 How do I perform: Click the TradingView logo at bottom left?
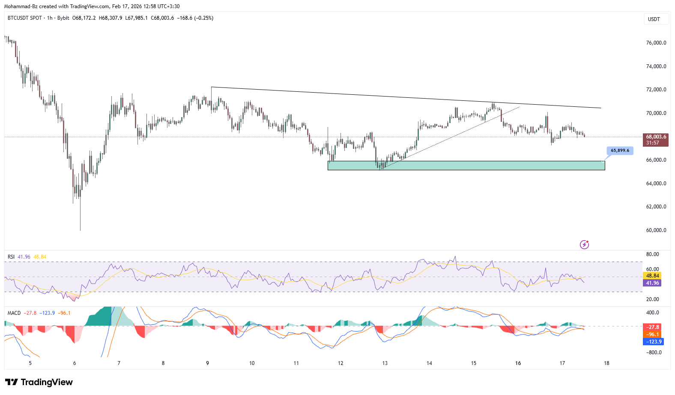[x=39, y=382]
